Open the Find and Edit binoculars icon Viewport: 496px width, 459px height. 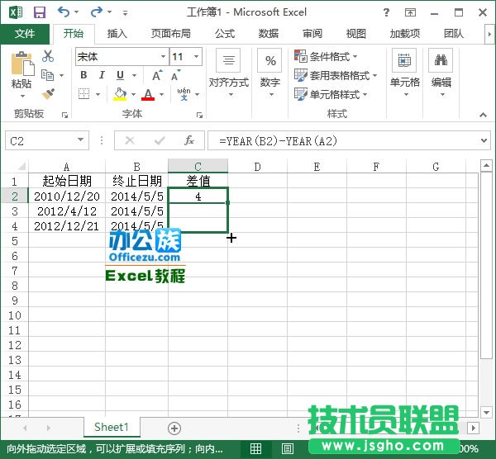[441, 61]
